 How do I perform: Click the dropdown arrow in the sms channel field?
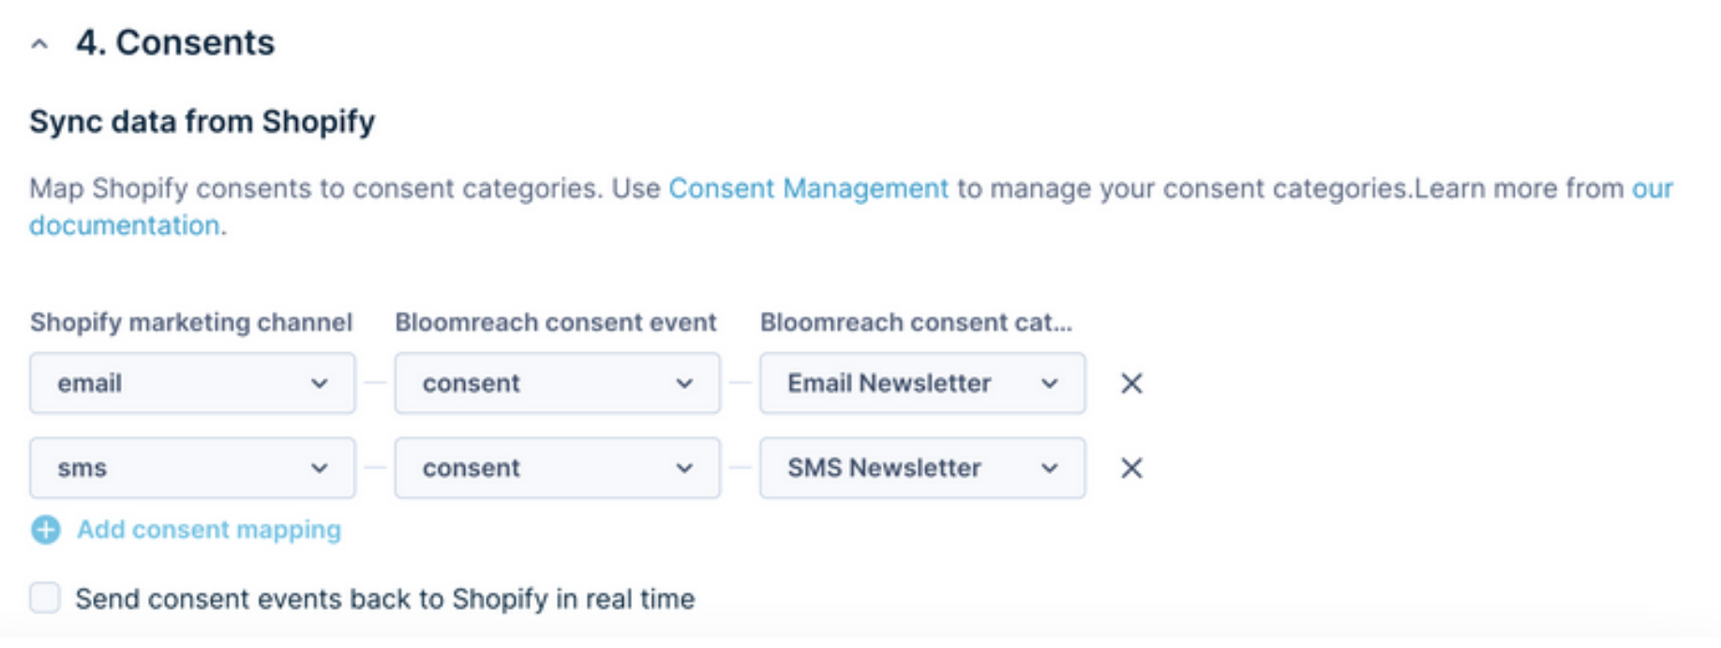tap(319, 467)
